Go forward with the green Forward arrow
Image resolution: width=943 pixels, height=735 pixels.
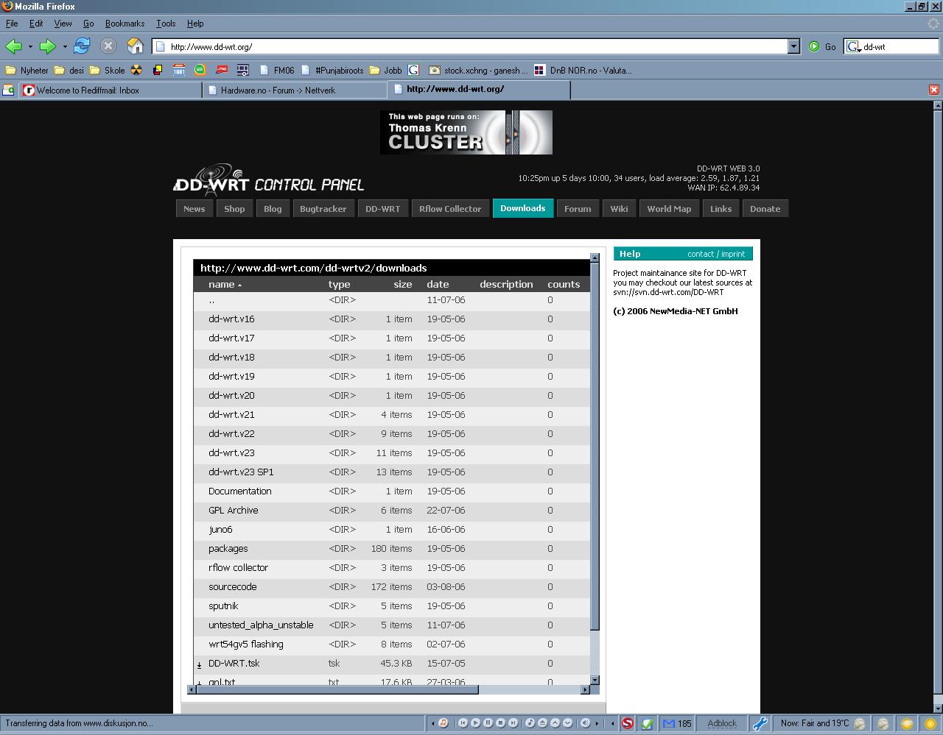click(x=48, y=46)
